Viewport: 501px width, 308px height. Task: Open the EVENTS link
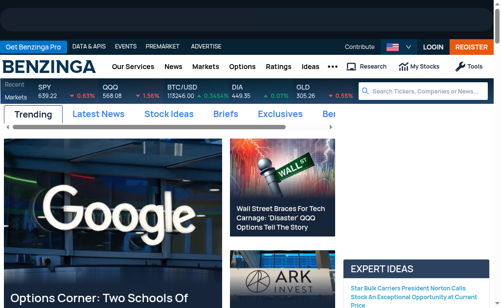126,47
